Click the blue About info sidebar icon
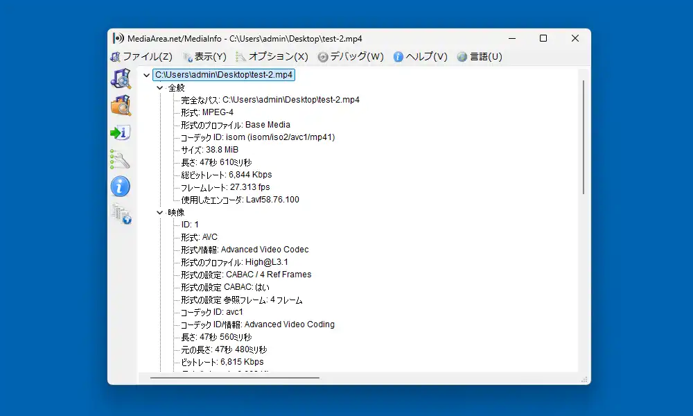Screen dimensions: 693x416 [120, 186]
